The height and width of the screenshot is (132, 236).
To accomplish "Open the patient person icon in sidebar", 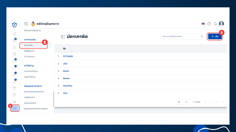I will (14, 47).
